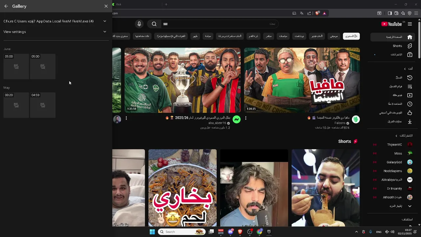Screen dimensions: 421x237
Task: Open the Playlists icon in YouTube sidebar
Action: coord(409,87)
